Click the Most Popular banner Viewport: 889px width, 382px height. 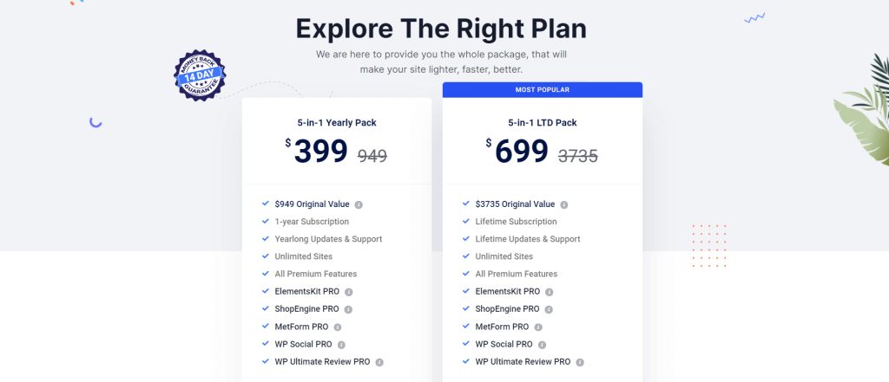[x=543, y=90]
